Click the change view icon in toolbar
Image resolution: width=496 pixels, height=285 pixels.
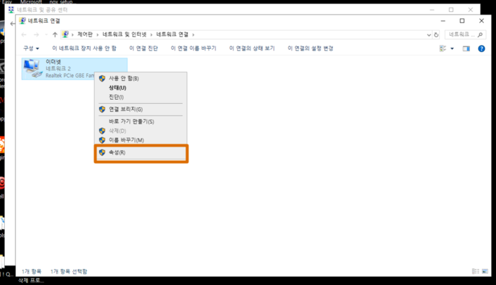442,49
